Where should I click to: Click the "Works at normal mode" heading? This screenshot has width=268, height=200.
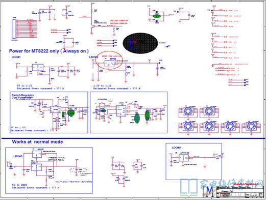(37, 142)
